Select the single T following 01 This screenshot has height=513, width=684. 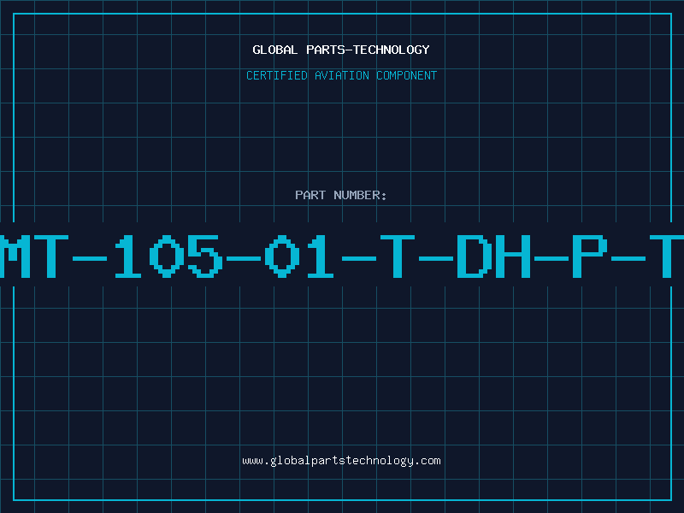(398, 256)
